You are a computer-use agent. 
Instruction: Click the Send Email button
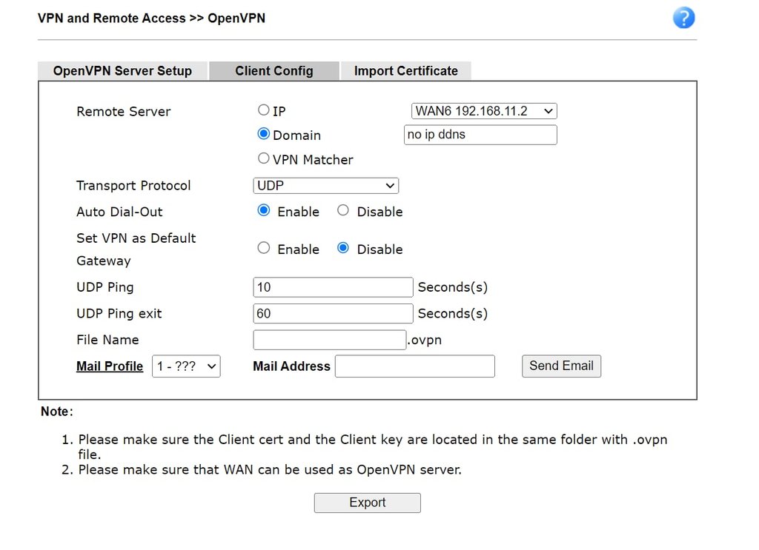pos(562,366)
